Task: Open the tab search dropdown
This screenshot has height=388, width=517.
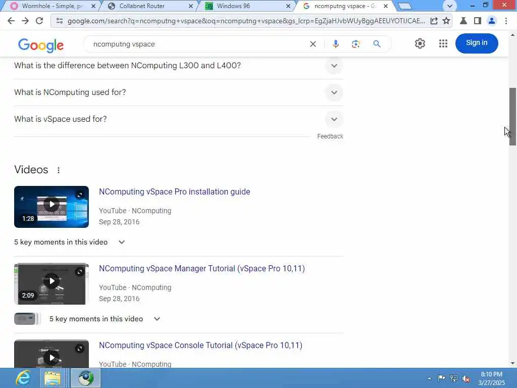Action: [450, 6]
